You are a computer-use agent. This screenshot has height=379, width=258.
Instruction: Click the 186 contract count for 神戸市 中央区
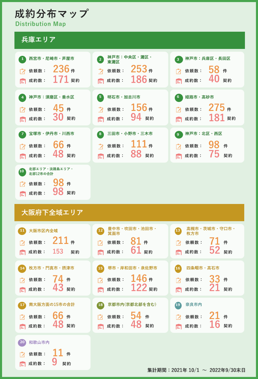[x=139, y=80]
